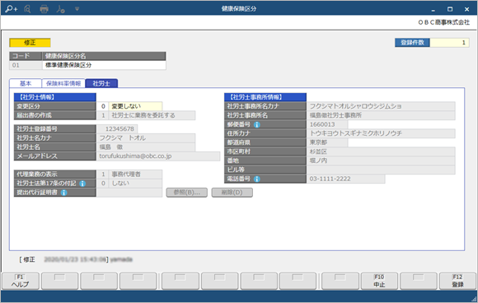Image resolution: width=478 pixels, height=303 pixels.
Task: Click the zoom-in magnifier icon in title bar
Action: 12,9
